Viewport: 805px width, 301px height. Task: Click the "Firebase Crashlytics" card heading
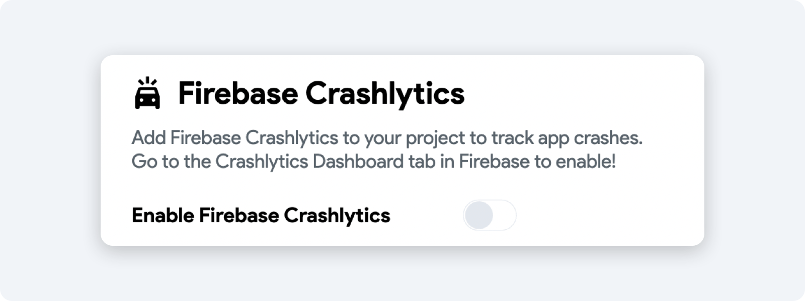[321, 94]
